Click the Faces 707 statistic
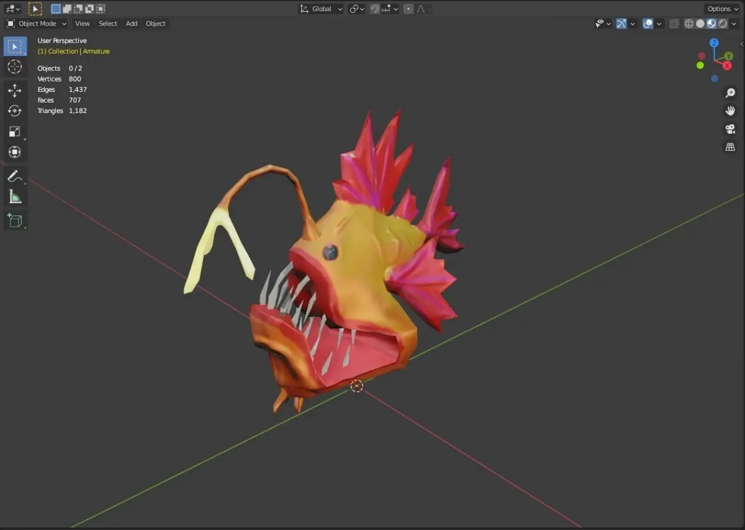Image resolution: width=745 pixels, height=530 pixels. (60, 100)
